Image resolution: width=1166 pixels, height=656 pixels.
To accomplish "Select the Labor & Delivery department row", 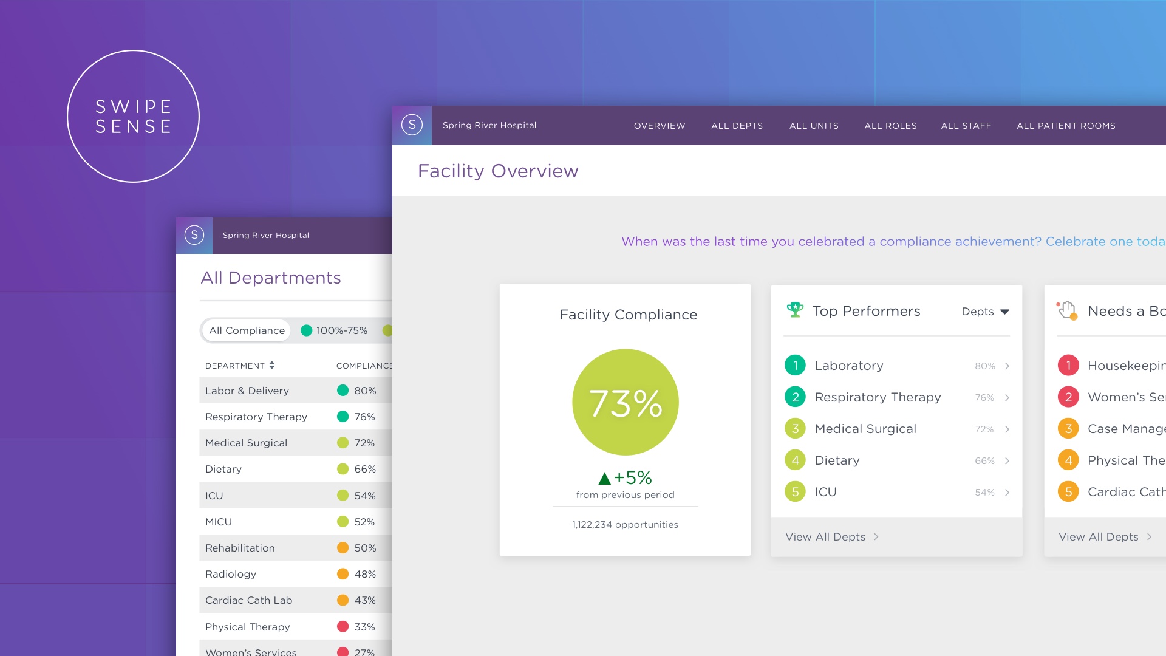I will 247,391.
